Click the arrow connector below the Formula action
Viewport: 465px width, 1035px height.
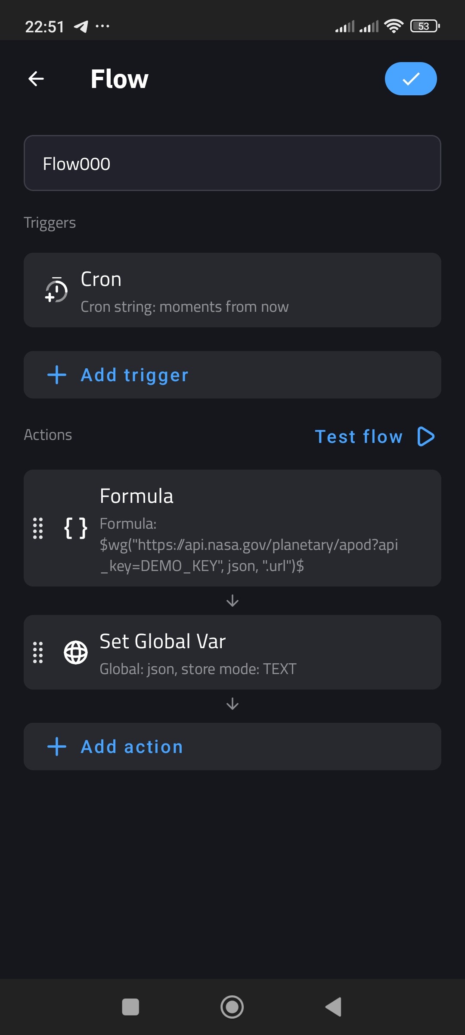232,601
